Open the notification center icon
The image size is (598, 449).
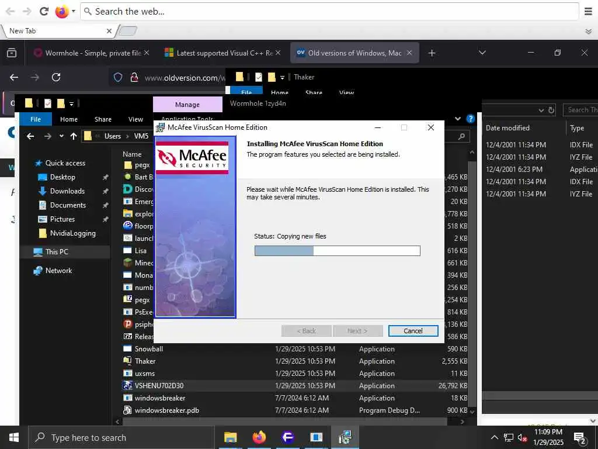click(x=580, y=437)
